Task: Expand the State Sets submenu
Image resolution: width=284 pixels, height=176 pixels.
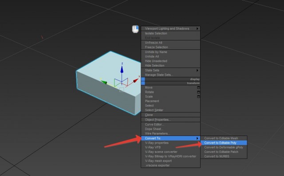Action: click(x=170, y=70)
